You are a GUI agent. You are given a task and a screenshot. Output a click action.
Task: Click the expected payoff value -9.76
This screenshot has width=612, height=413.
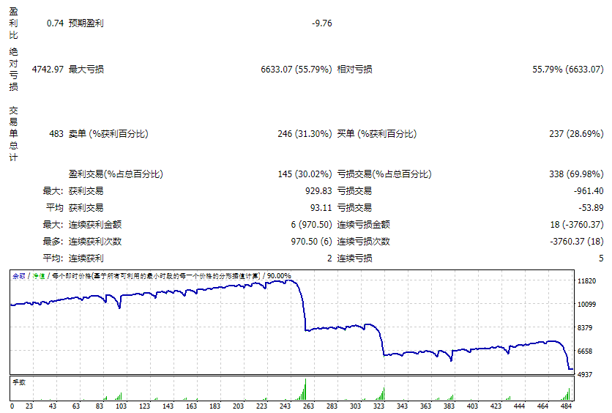pyautogui.click(x=322, y=23)
